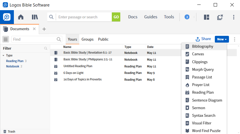The image size is (240, 134).
Task: Click the Canvas document icon
Action: [x=187, y=54]
